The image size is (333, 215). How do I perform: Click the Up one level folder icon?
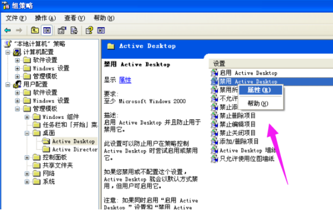(35, 30)
